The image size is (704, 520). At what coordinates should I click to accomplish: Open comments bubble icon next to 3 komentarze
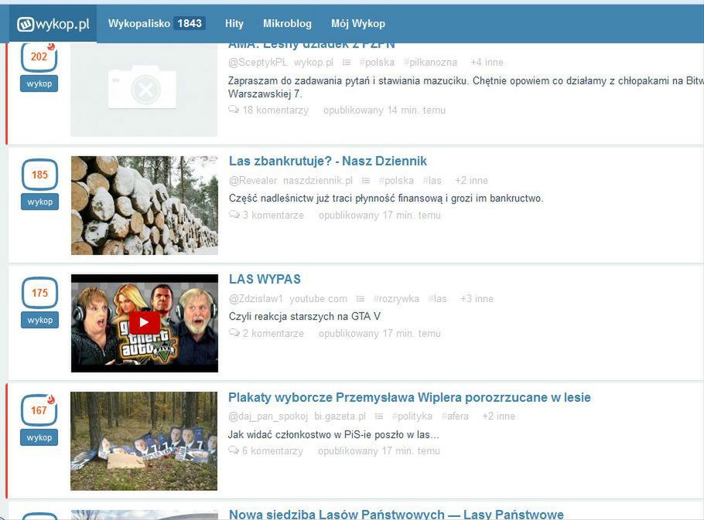click(x=234, y=215)
